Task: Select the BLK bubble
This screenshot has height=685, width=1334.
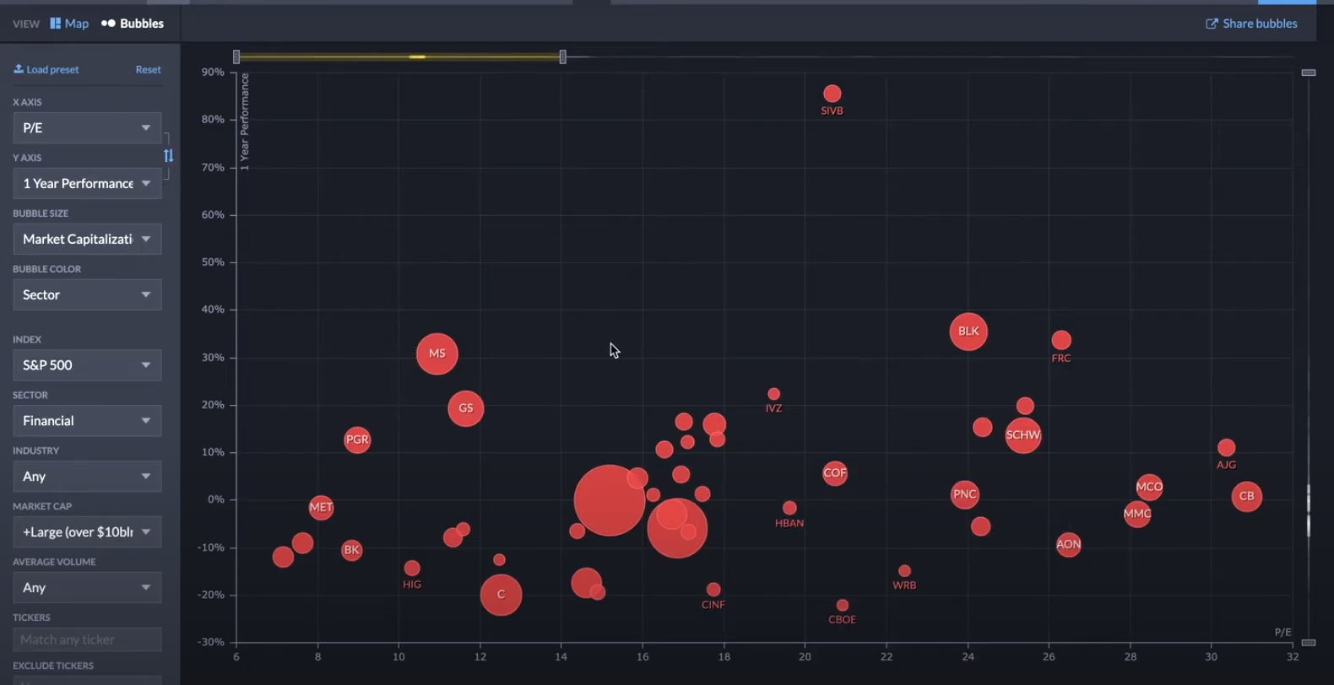Action: tap(968, 332)
